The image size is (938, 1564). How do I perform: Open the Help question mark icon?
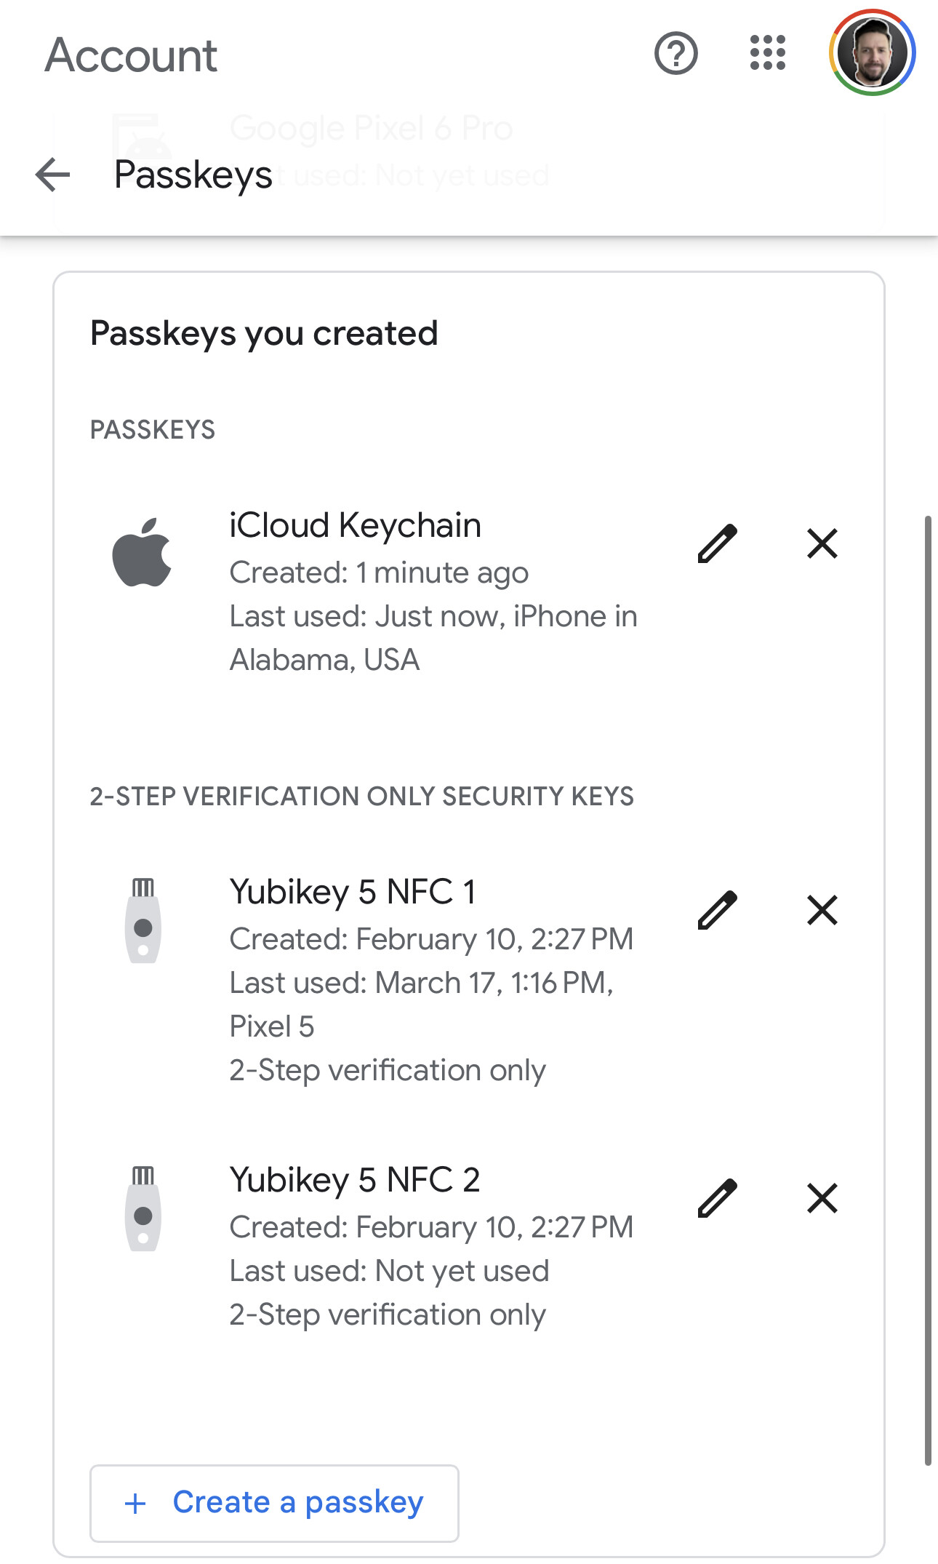(x=676, y=53)
